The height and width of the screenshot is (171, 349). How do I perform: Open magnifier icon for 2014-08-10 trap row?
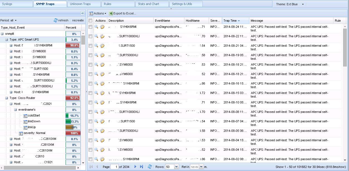tap(96, 102)
